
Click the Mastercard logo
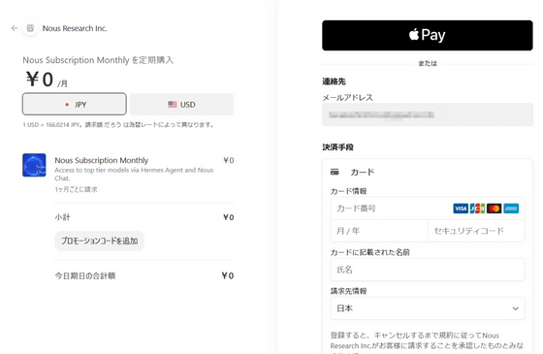click(495, 209)
